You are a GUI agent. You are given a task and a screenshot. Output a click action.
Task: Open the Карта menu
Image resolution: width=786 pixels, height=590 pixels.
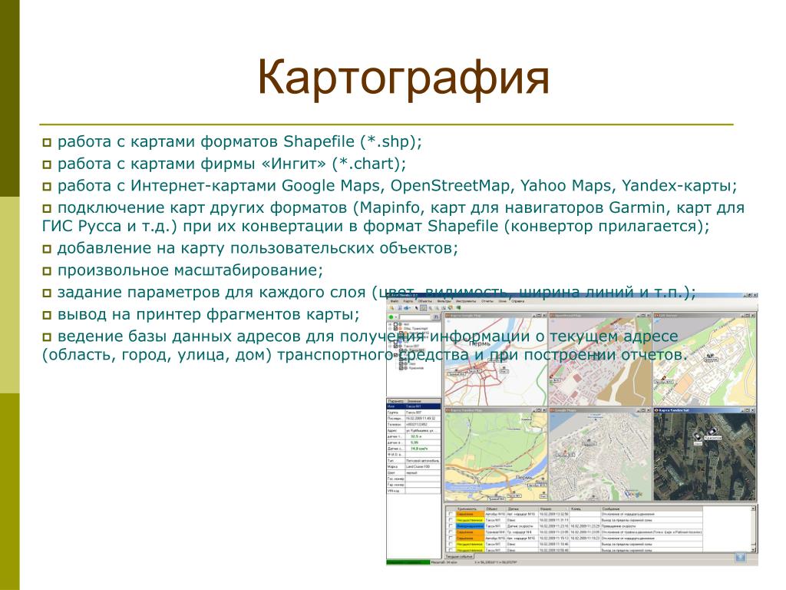[408, 301]
